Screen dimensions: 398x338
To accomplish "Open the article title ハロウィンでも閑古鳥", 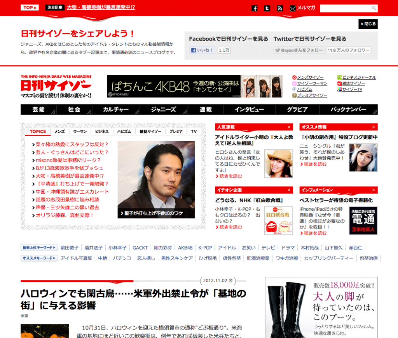I will pos(134,300).
